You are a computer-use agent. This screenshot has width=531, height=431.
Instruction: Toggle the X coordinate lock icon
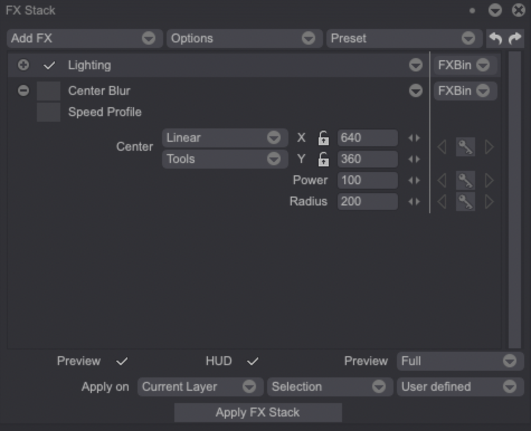click(324, 138)
